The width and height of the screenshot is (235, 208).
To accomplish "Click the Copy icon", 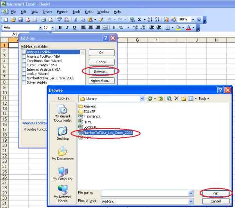I will [83, 20].
